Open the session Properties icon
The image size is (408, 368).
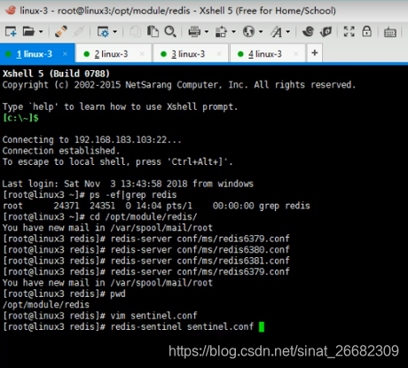[103, 31]
